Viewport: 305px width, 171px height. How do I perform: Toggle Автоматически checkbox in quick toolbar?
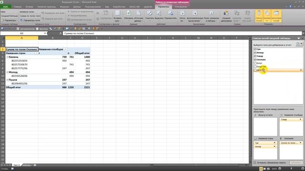(x=18, y=28)
